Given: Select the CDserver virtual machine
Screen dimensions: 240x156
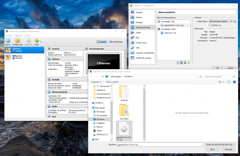Looking at the screenshot, I should [24, 50].
